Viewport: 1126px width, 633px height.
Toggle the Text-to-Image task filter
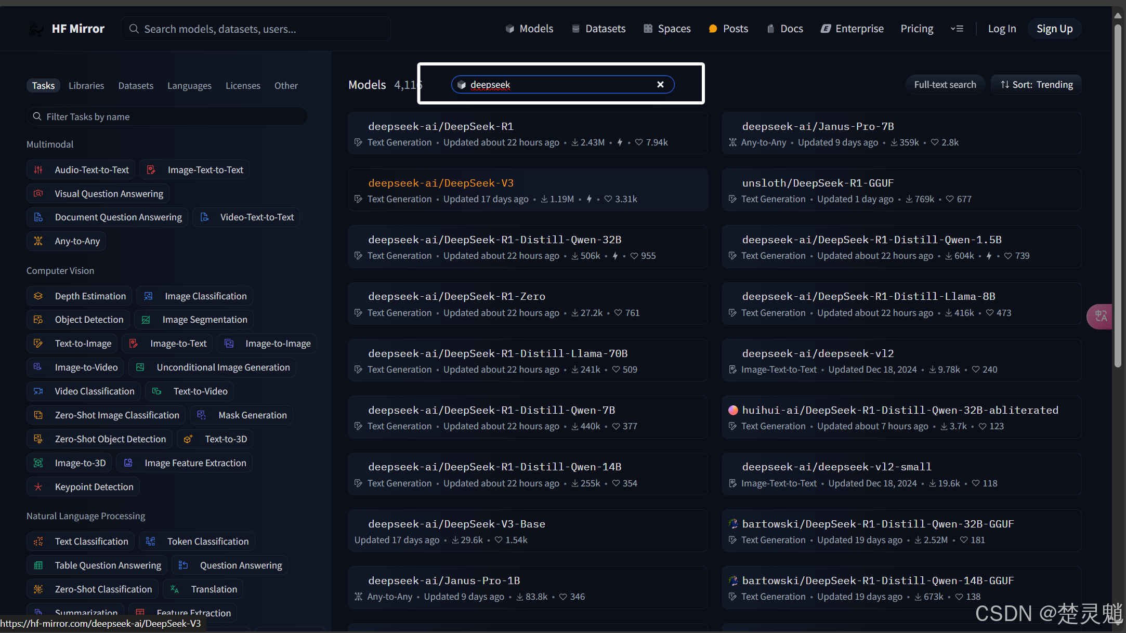click(74, 344)
